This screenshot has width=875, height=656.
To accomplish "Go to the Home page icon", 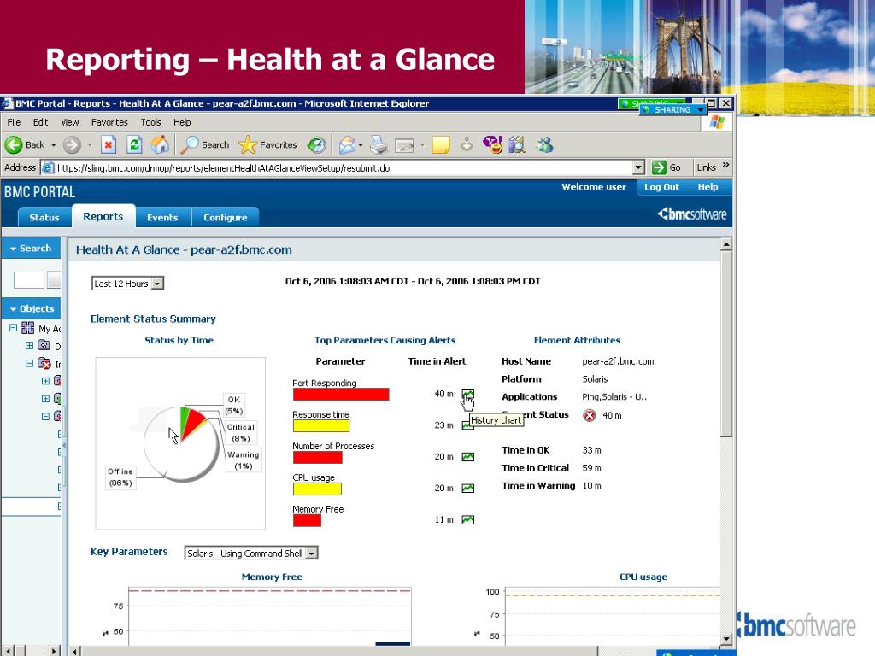I will click(x=160, y=145).
